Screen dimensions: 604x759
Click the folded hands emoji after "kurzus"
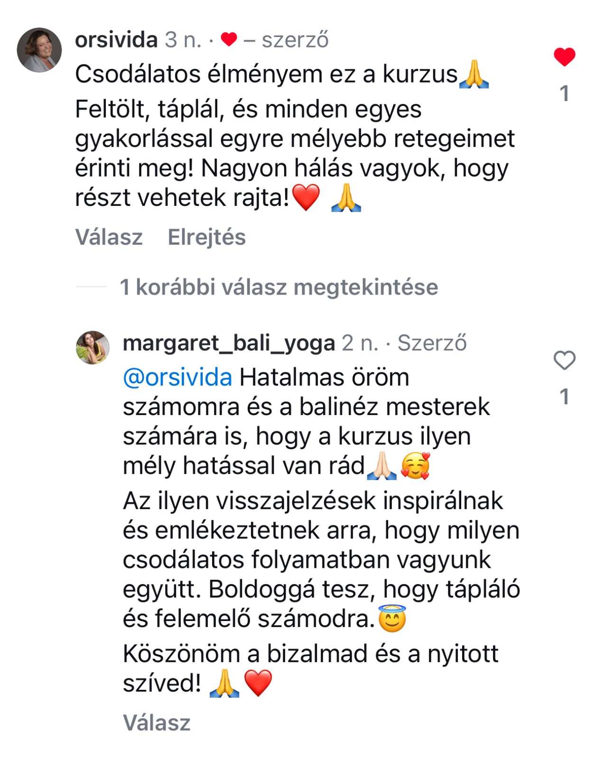click(x=474, y=75)
